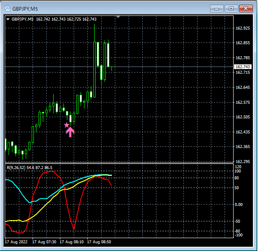
Task: Click the 162.855 price scale label
Action: pyautogui.click(x=243, y=43)
